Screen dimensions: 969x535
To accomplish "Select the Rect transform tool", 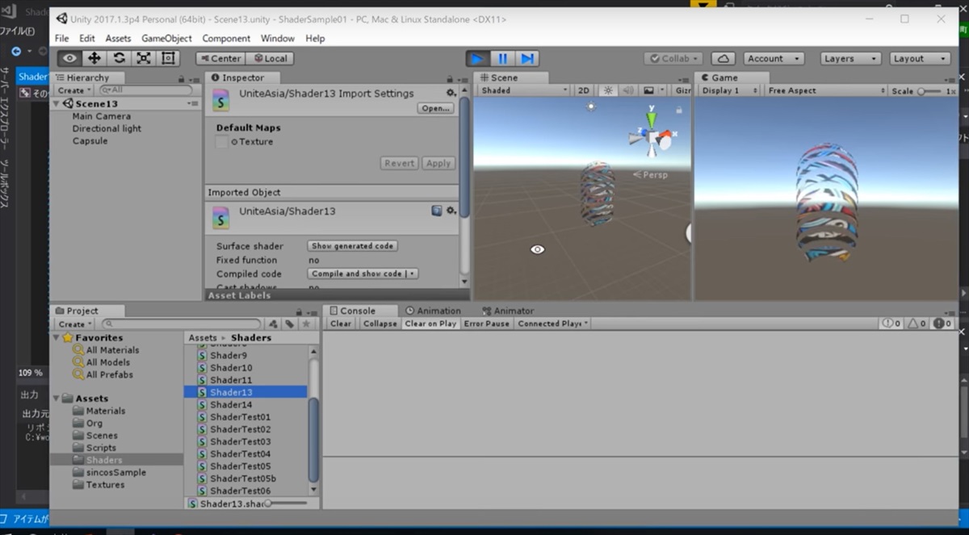I will [168, 58].
